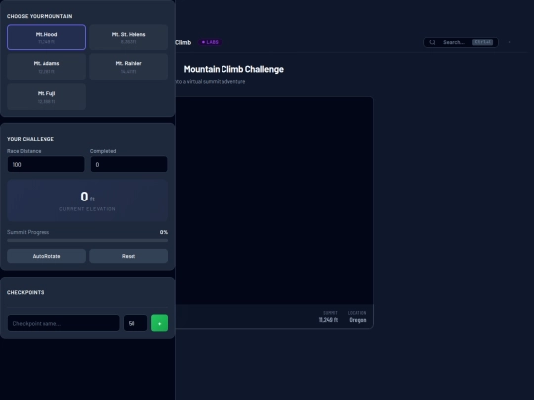This screenshot has height=400, width=534.
Task: Focus the Checkpoint name field
Action: [x=63, y=323]
